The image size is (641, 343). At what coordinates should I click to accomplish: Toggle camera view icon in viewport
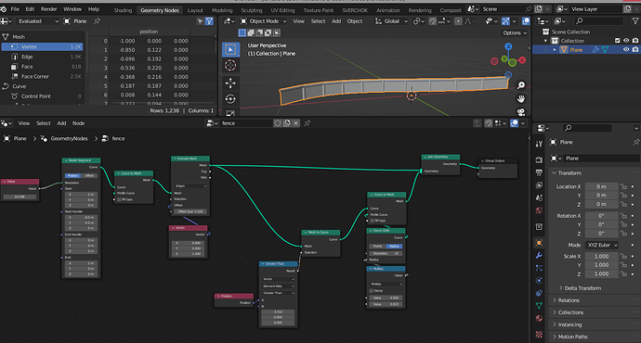point(521,112)
